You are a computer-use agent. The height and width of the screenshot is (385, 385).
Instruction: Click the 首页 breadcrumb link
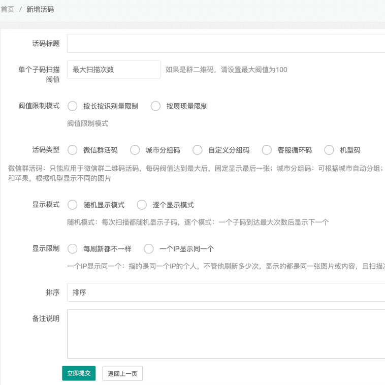(x=8, y=10)
